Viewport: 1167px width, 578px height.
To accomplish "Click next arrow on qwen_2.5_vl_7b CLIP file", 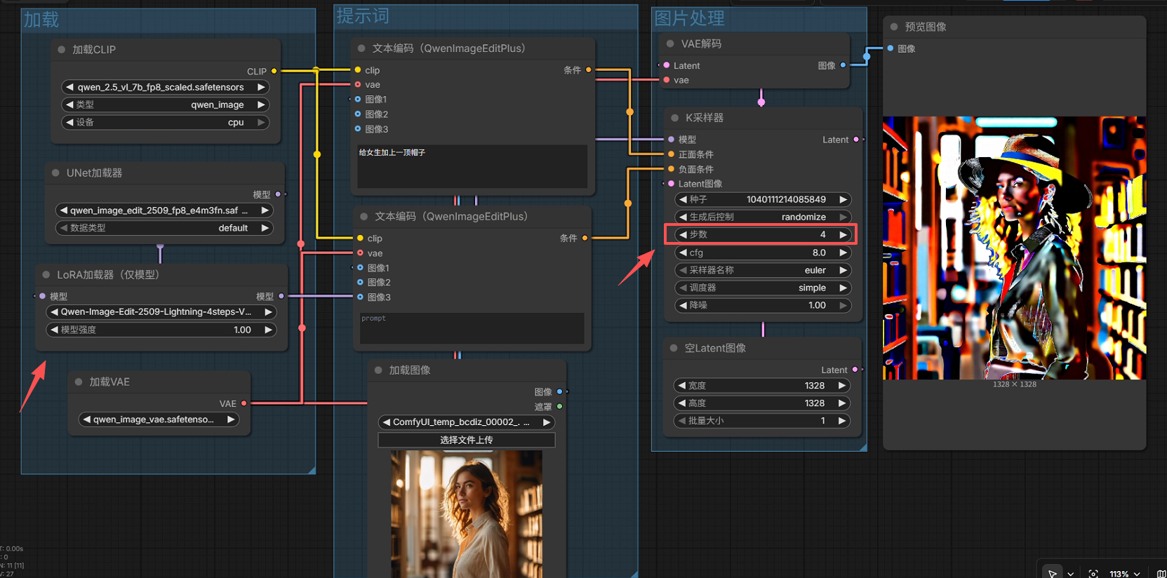I will coord(261,87).
